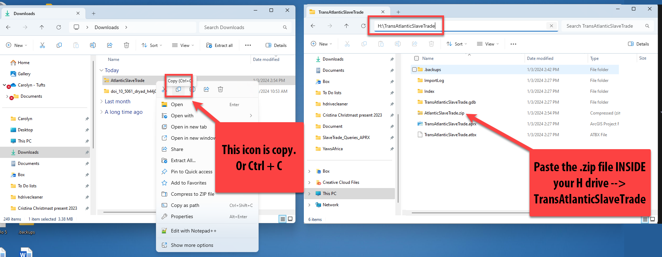Click the Share icon in Downloads toolbar
The image size is (662, 257).
click(110, 45)
